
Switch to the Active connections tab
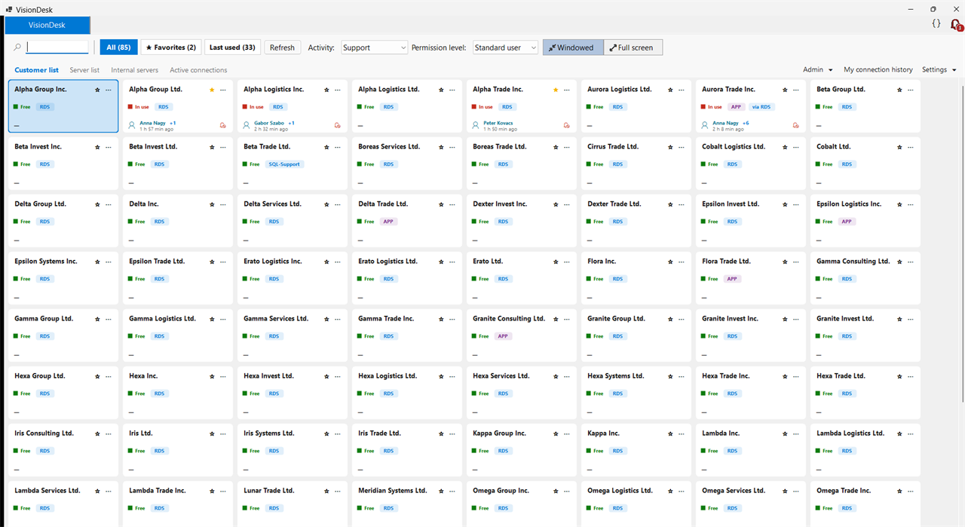198,70
